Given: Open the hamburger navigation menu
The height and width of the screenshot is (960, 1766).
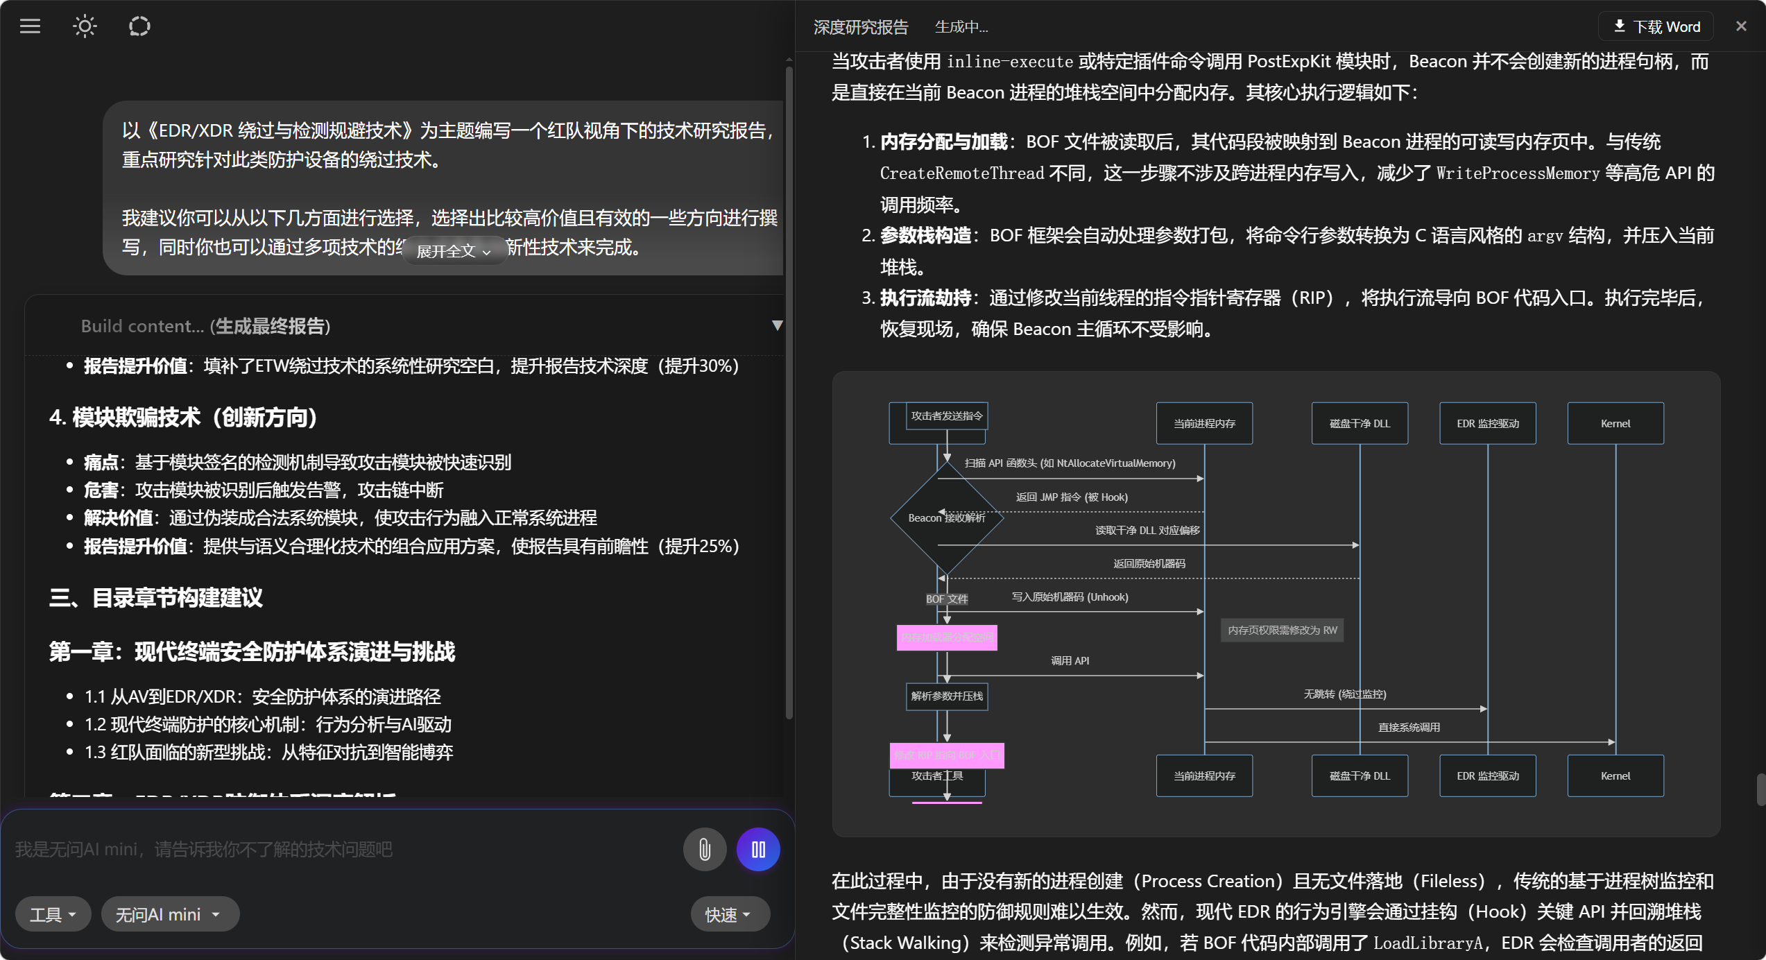Looking at the screenshot, I should tap(30, 26).
